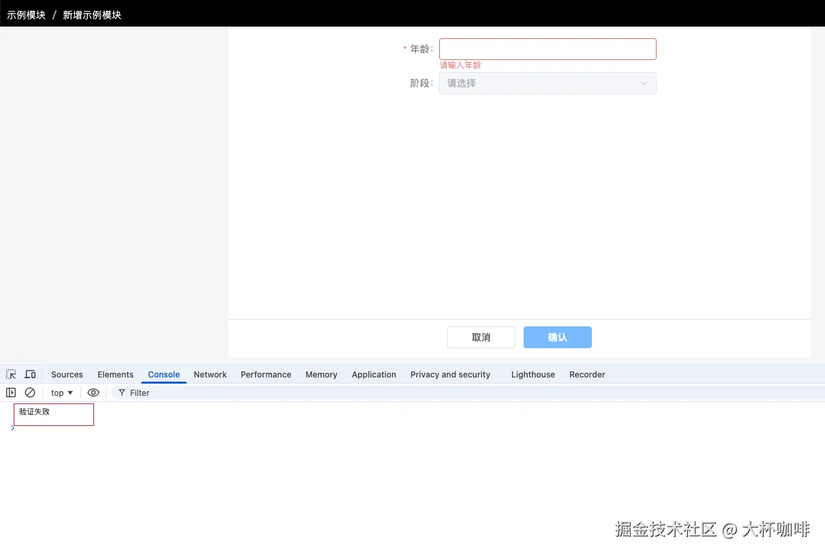Focus the console Filter field
This screenshot has height=554, width=825.
coord(466,393)
